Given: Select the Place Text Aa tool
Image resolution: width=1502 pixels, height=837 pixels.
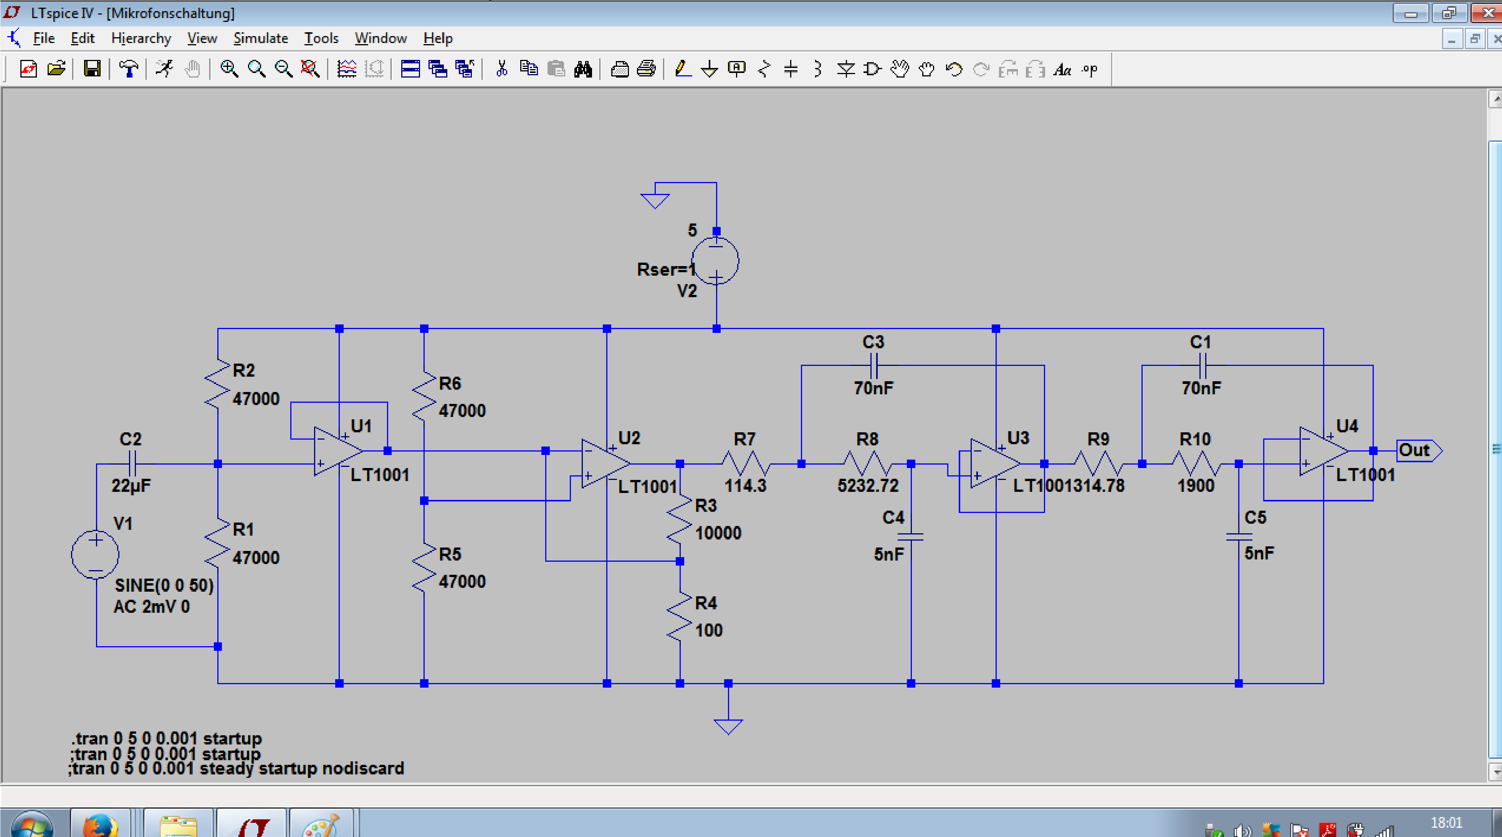Looking at the screenshot, I should (x=1062, y=69).
